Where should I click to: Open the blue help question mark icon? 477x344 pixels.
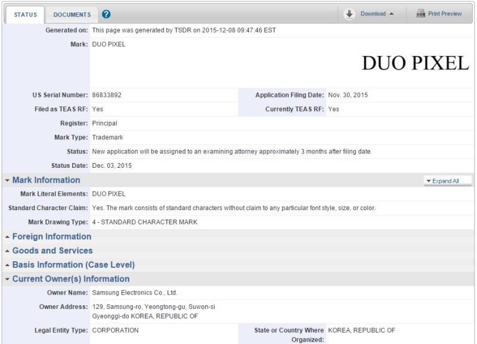point(106,14)
